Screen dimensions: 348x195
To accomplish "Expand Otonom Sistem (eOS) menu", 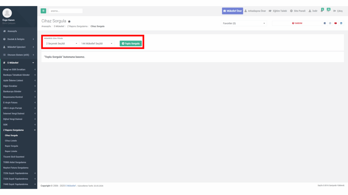I will coord(19,55).
